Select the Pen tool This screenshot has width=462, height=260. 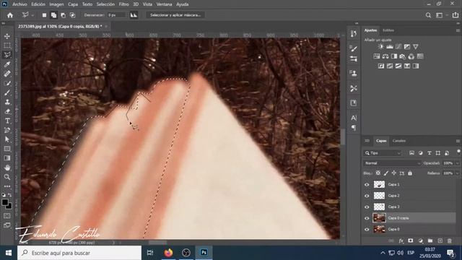(x=7, y=130)
